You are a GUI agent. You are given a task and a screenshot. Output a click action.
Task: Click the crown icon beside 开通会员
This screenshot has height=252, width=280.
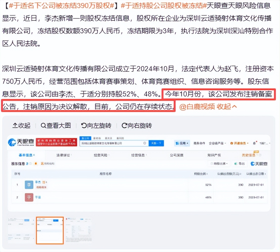click(x=232, y=143)
